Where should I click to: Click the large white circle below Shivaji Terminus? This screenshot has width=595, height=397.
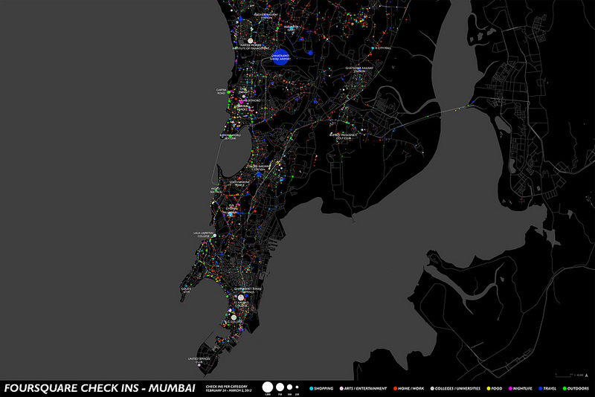[x=240, y=297]
